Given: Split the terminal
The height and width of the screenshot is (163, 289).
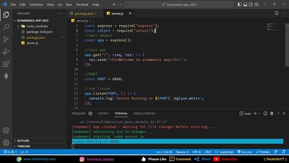Looking at the screenshot, I should pos(266,113).
